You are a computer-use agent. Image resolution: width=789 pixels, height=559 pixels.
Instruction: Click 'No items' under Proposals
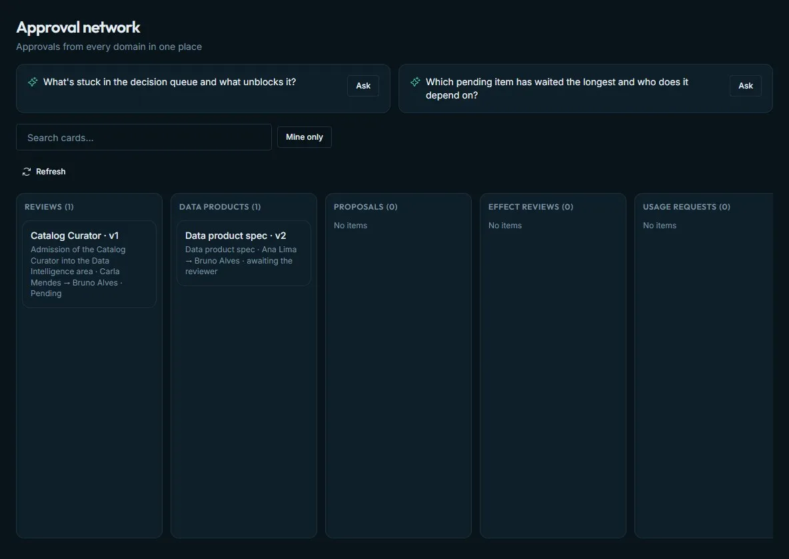point(351,226)
